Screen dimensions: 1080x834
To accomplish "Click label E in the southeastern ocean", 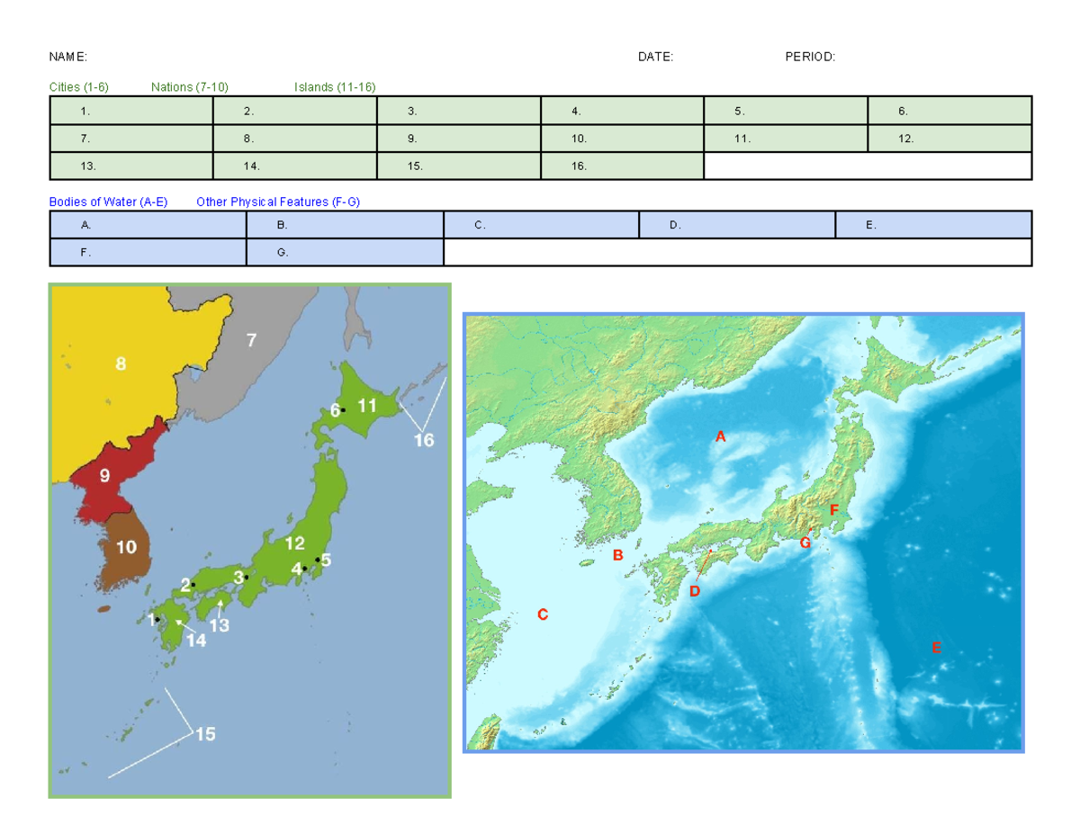I will pyautogui.click(x=937, y=648).
